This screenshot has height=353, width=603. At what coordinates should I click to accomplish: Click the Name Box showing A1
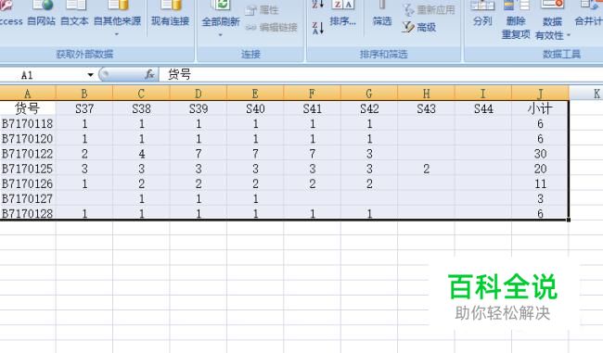43,75
